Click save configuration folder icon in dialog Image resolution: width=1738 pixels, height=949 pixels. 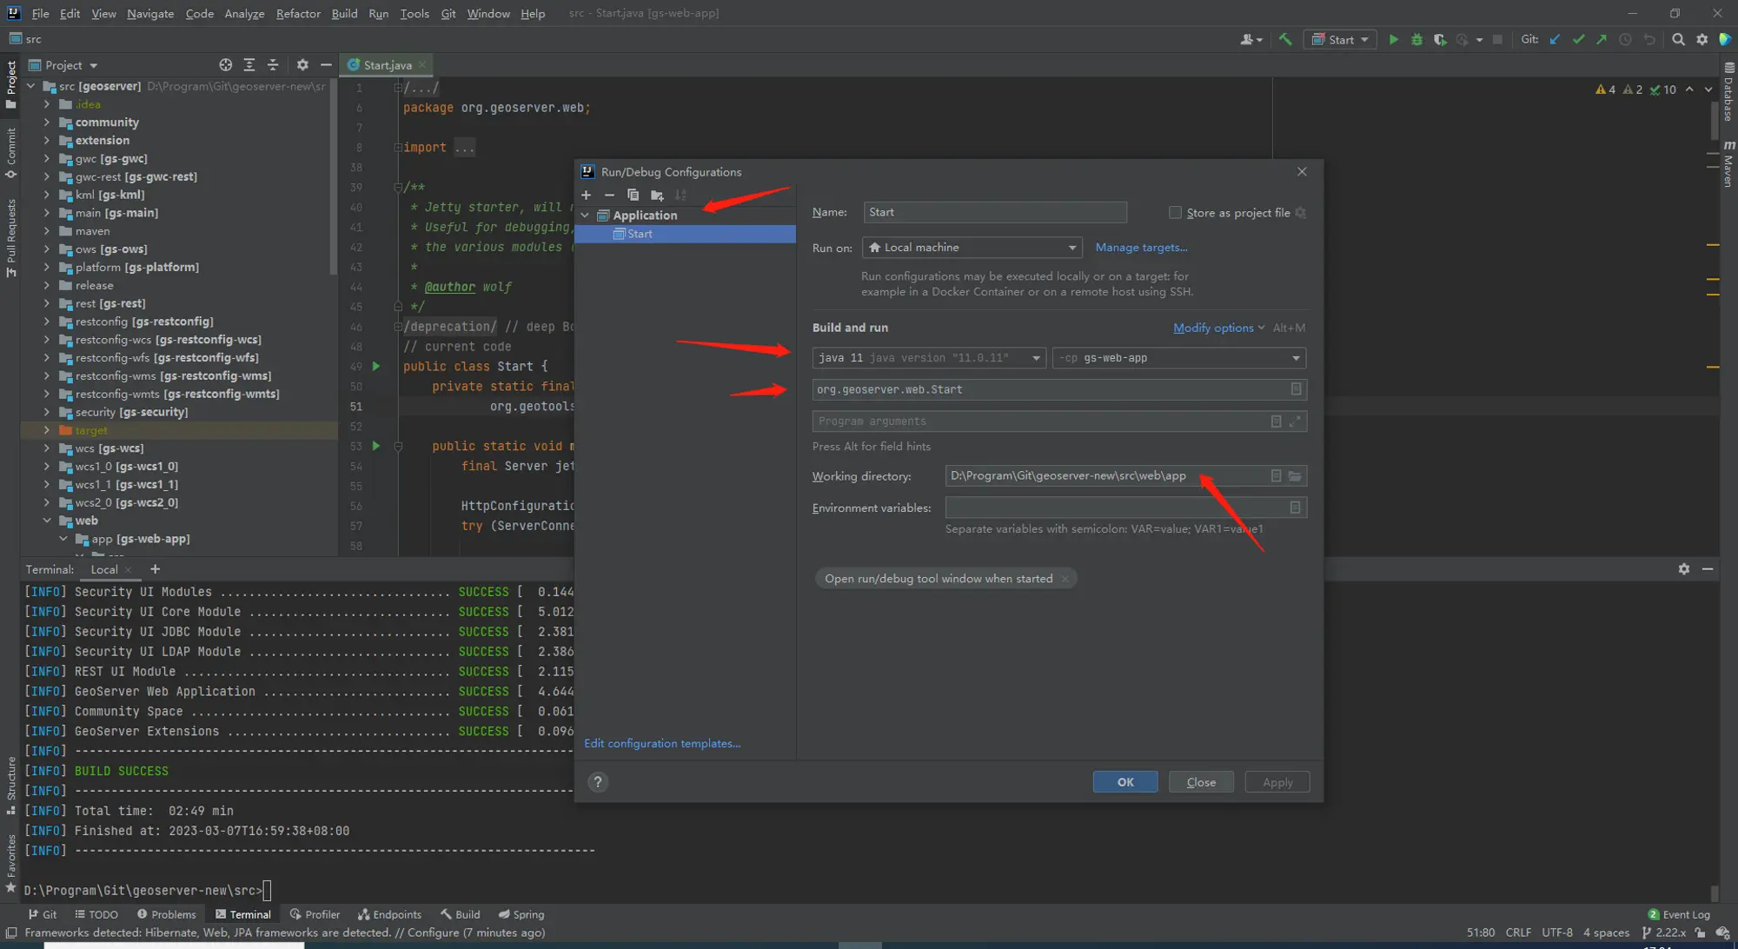coord(657,196)
